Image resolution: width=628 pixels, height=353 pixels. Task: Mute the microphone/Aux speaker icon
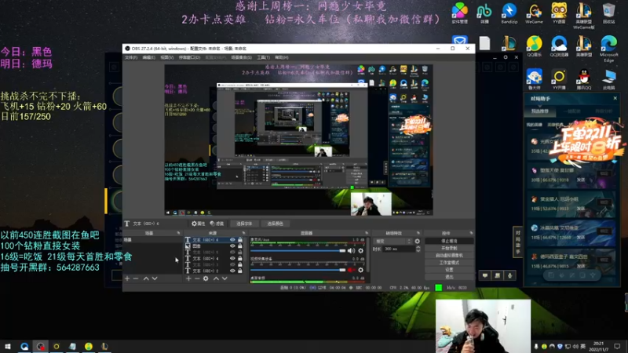click(x=351, y=251)
